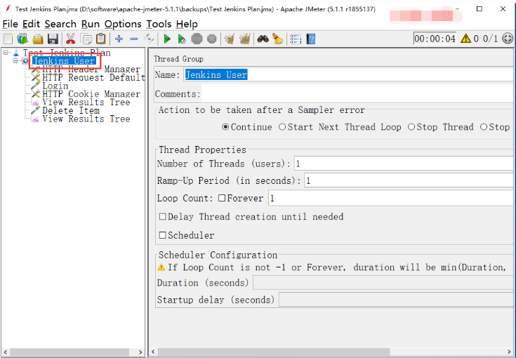Viewport: 516px width, 358px height.
Task: Select Test Jenkins Plan in tree
Action: point(67,53)
